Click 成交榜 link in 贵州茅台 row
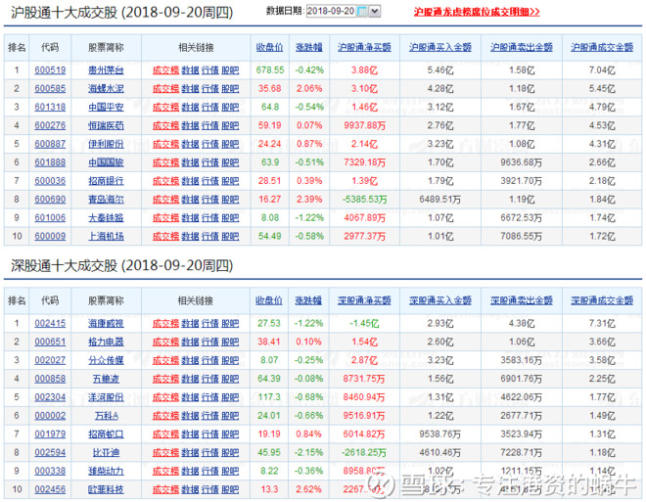Image resolution: width=646 pixels, height=502 pixels. click(165, 70)
